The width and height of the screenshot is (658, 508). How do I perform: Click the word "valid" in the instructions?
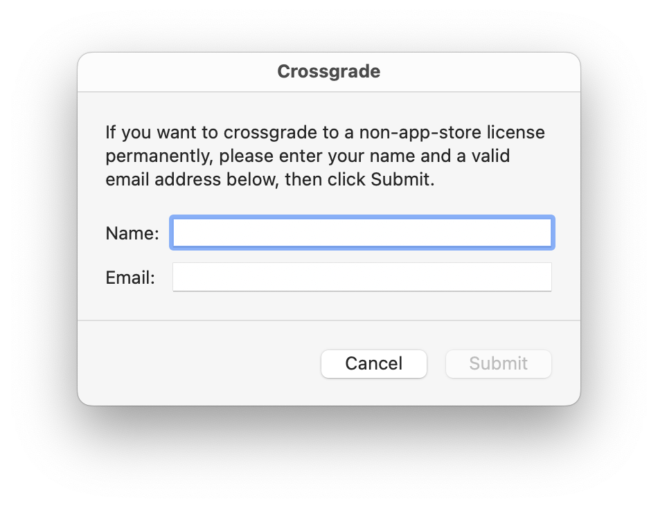tap(490, 156)
